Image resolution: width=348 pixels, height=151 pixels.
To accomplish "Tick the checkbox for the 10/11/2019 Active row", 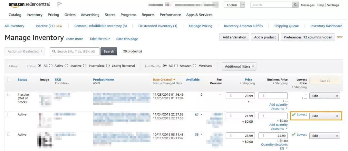I will (x=9, y=134).
